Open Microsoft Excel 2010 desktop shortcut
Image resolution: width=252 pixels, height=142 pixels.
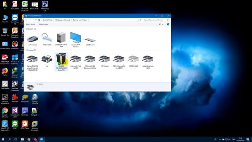(25, 6)
